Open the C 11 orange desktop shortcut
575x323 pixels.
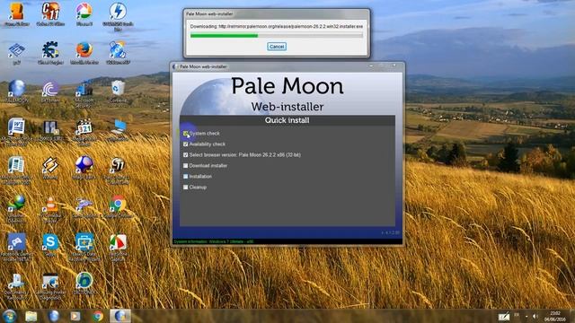tap(50, 14)
